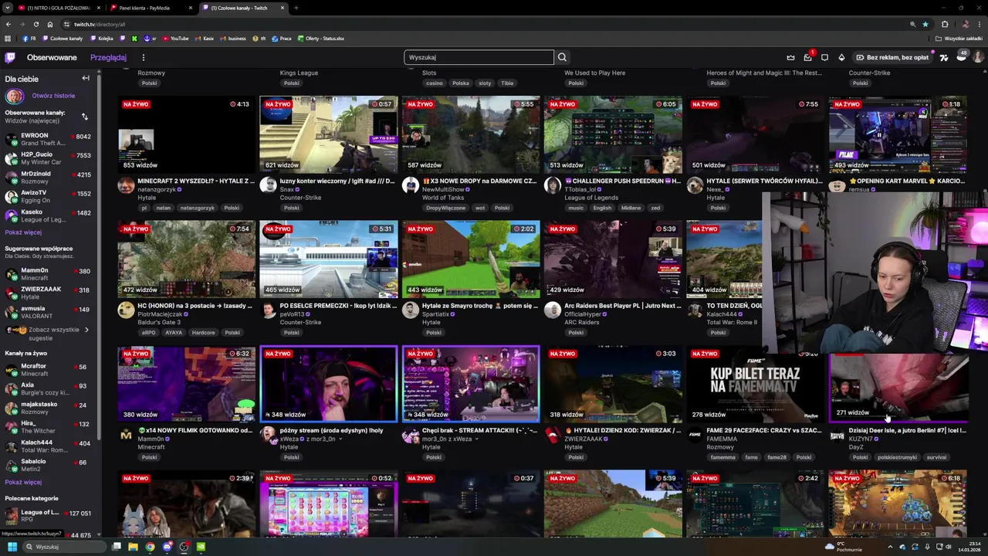Open Oferty - Status.xlsx bookmark

[320, 38]
